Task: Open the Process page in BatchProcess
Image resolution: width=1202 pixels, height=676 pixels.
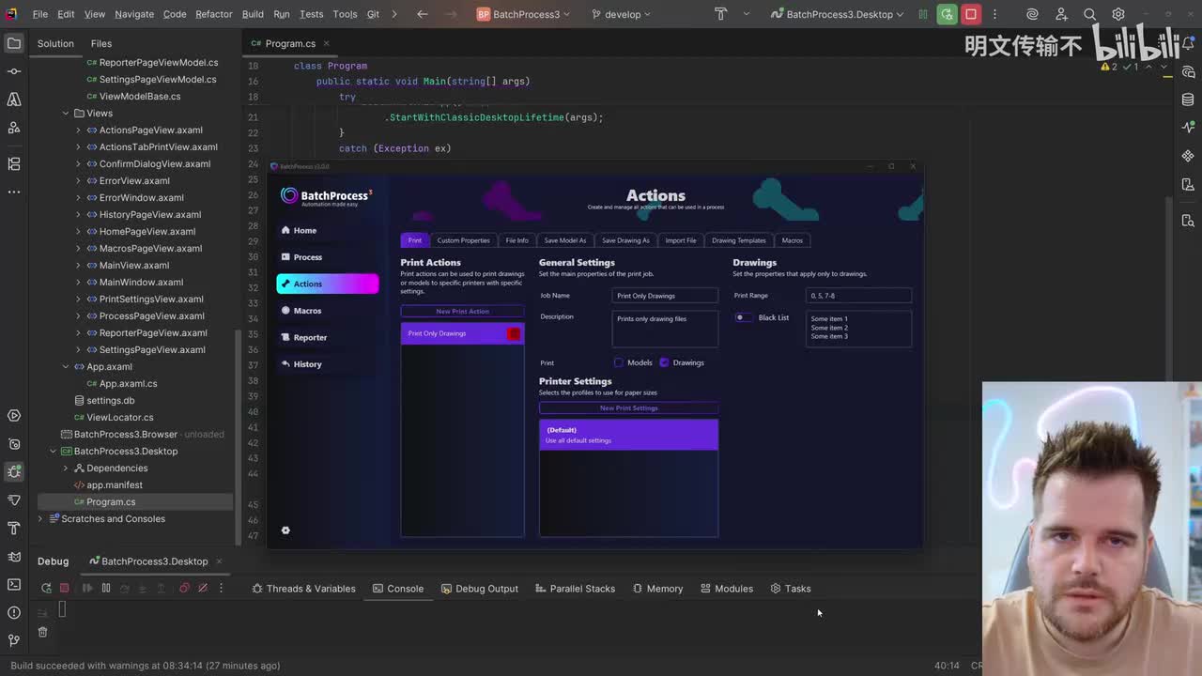Action: (x=327, y=257)
